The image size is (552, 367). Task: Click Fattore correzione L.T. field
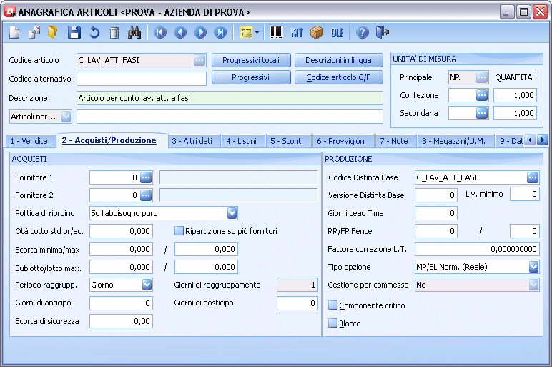(x=477, y=249)
